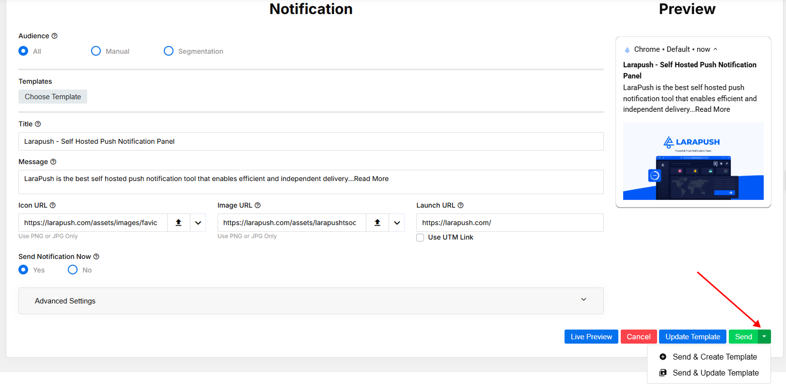Select the Segmentation audience option

tap(169, 51)
